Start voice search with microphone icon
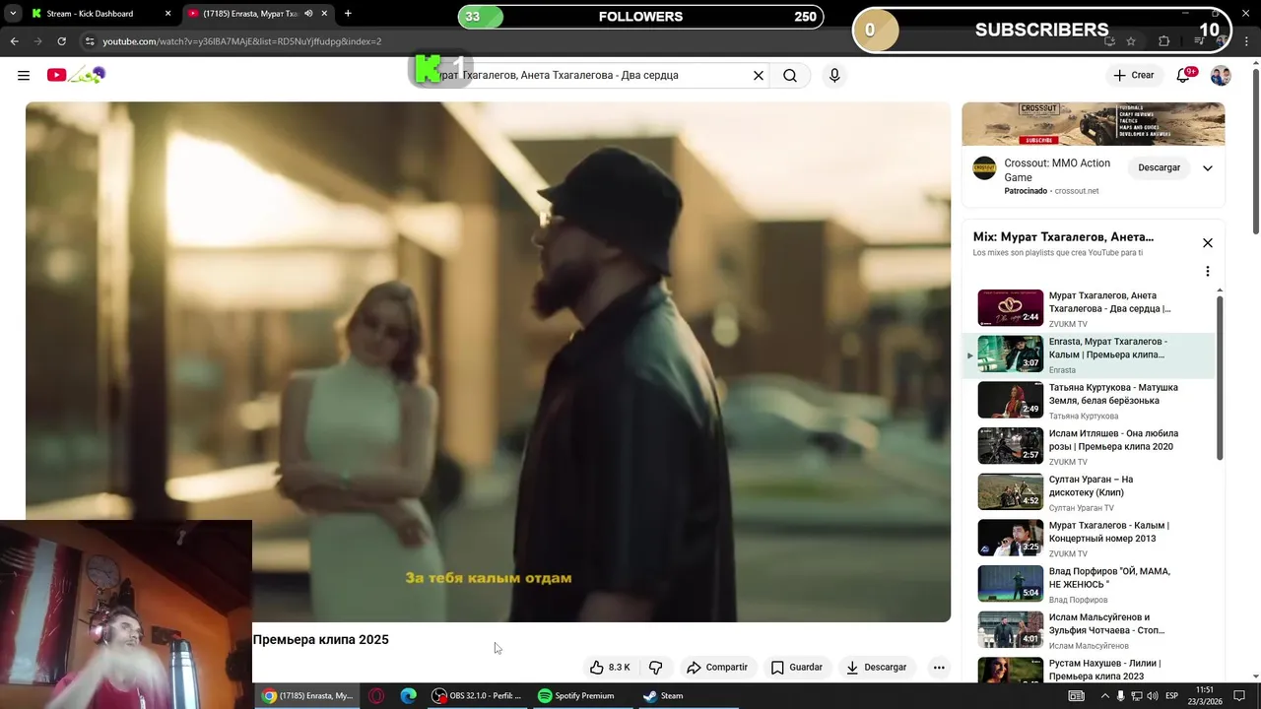 [834, 75]
